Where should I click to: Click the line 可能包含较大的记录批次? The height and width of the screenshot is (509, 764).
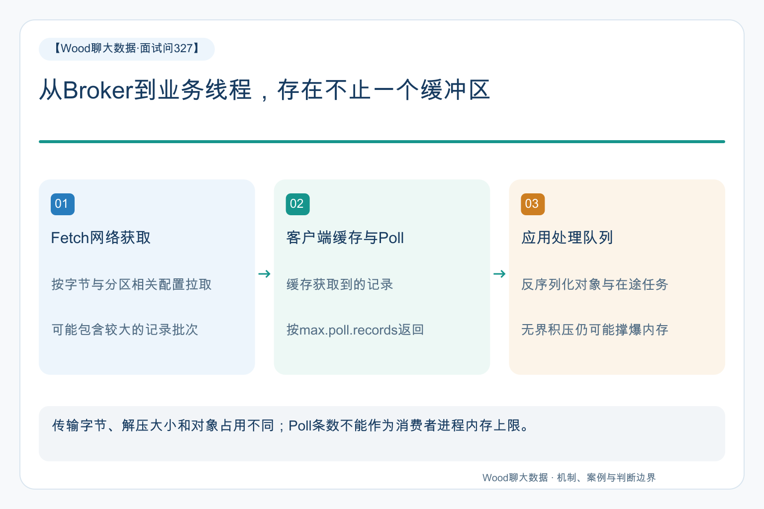click(x=125, y=330)
